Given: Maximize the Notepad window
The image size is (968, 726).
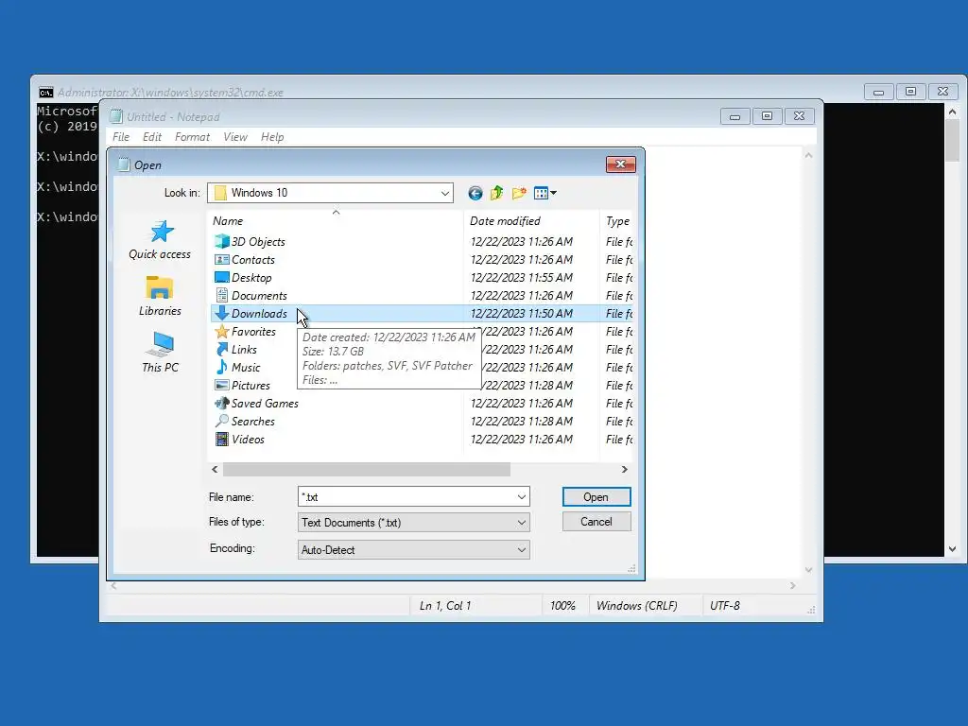Looking at the screenshot, I should (767, 116).
